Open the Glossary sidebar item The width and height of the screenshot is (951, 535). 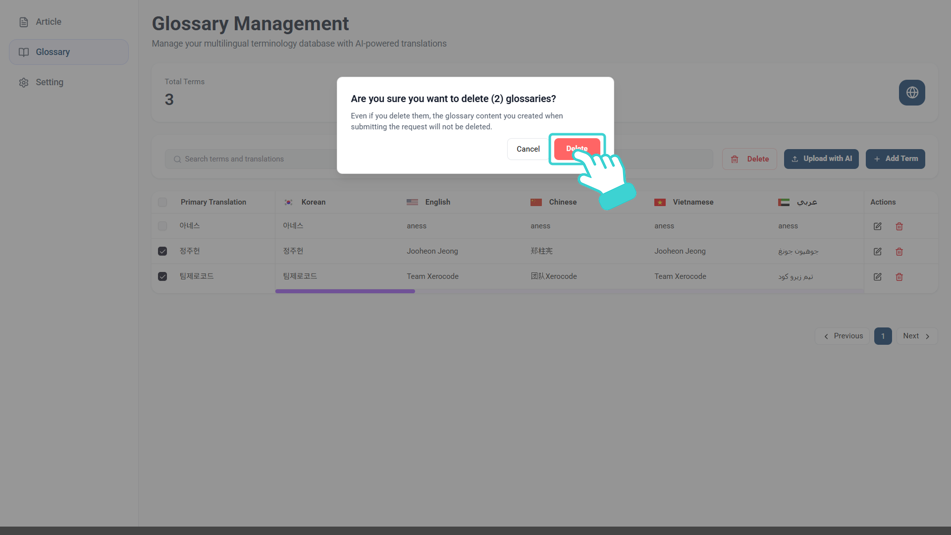53,52
